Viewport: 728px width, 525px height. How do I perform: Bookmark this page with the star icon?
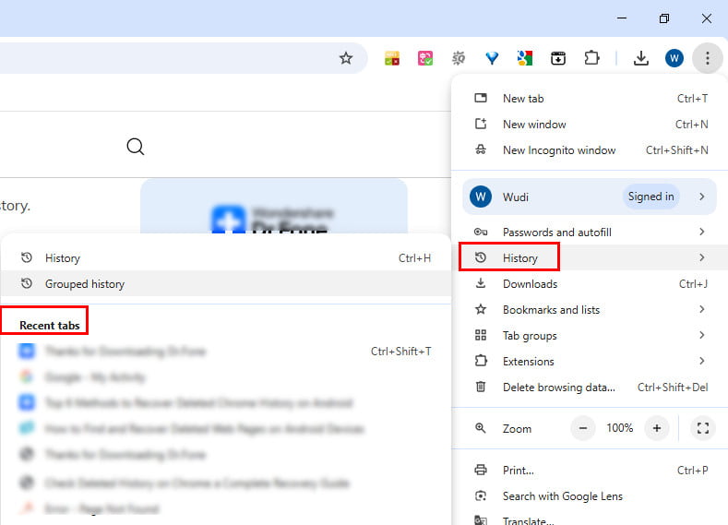pos(346,58)
